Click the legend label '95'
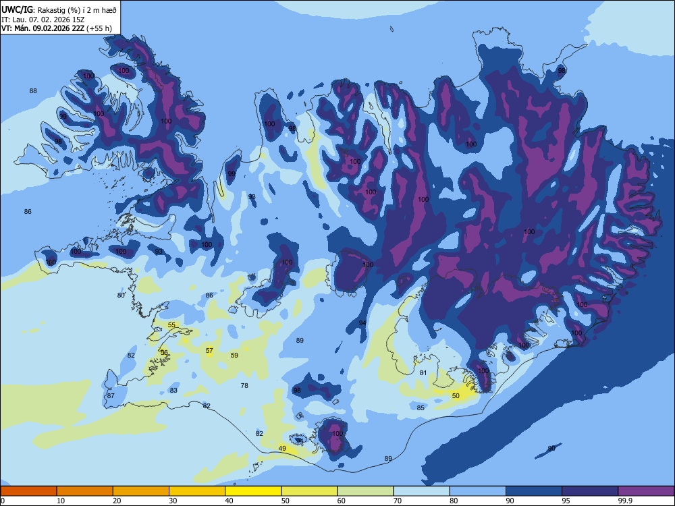 (x=566, y=501)
